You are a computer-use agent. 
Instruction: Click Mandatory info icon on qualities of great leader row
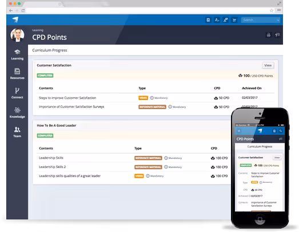click(x=147, y=176)
